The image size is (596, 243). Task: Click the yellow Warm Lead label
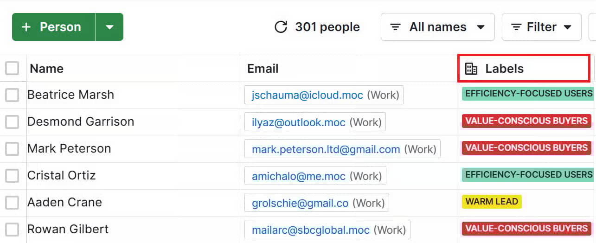[492, 202]
